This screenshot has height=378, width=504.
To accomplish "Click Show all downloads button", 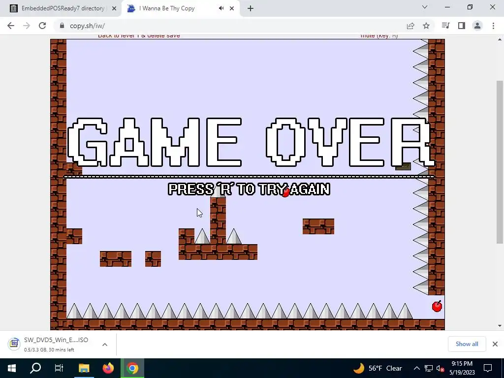I will (467, 344).
